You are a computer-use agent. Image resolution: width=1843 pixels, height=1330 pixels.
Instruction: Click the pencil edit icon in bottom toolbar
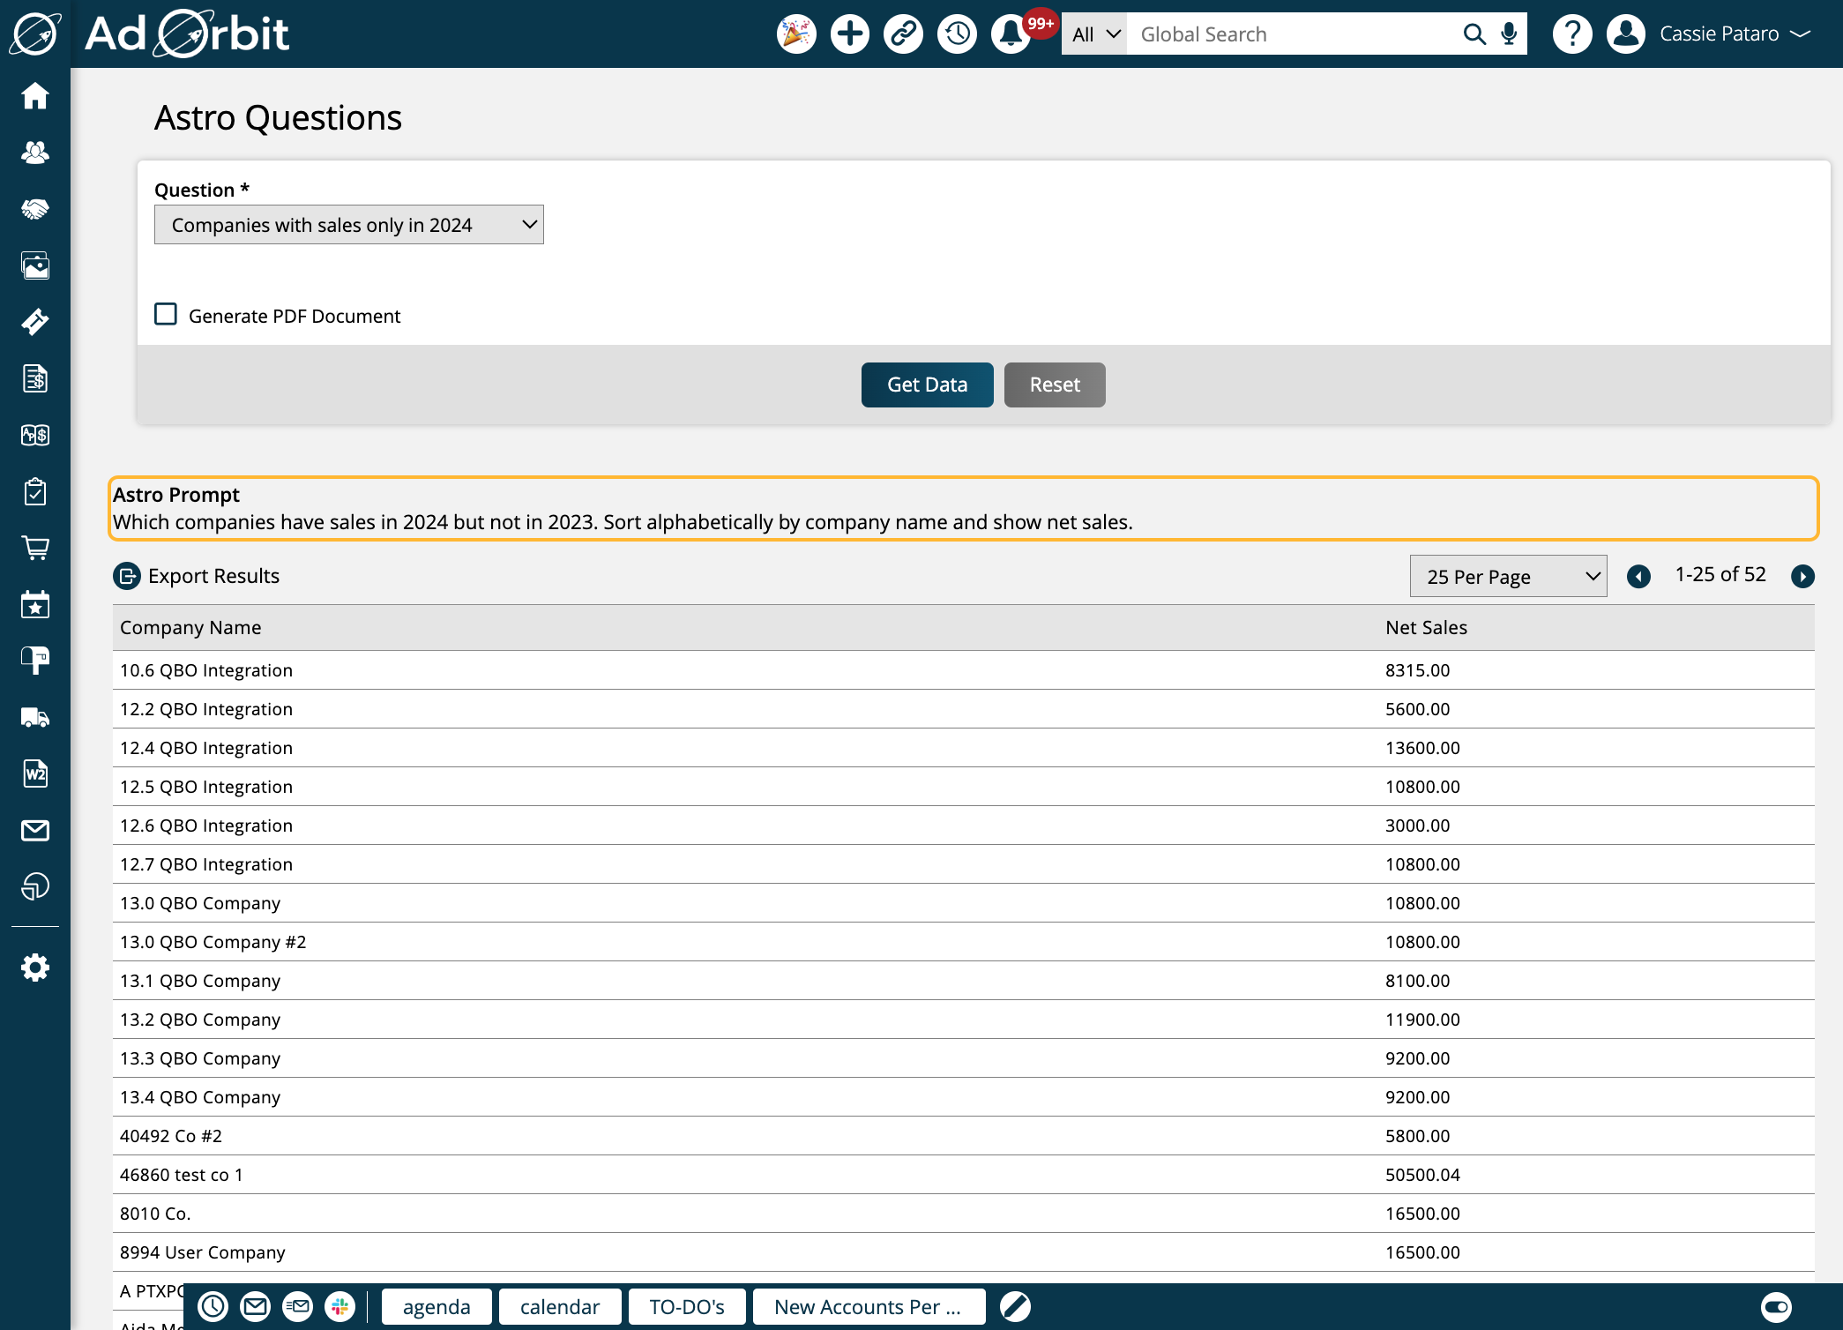(1015, 1306)
